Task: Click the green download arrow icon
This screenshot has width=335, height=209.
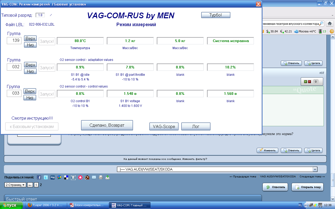Action: click(x=108, y=177)
